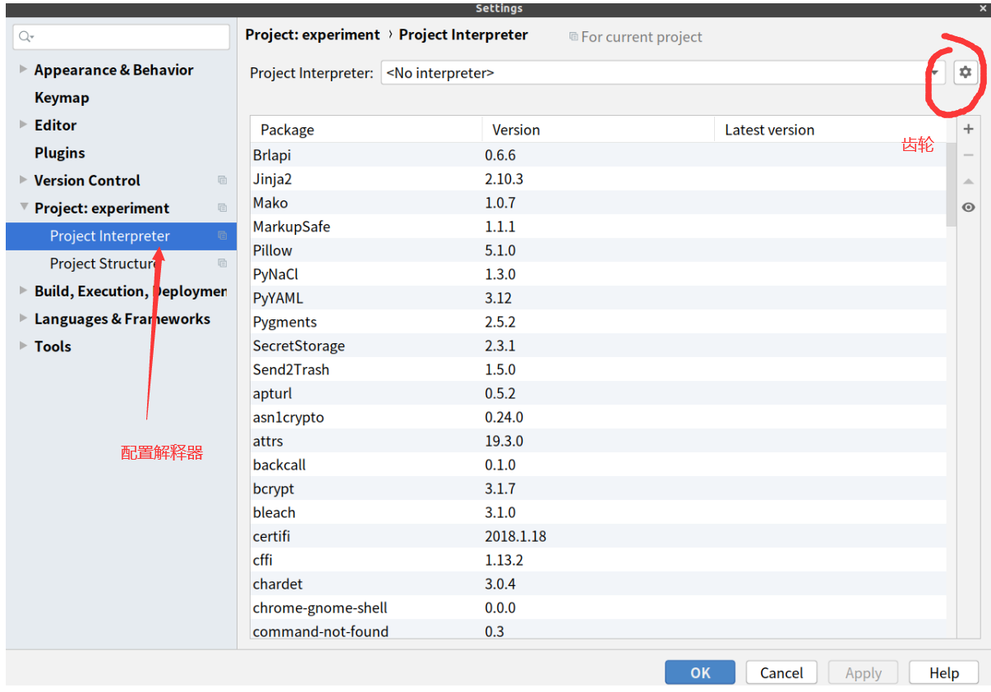
Task: Click the Apply button
Action: pyautogui.click(x=864, y=672)
